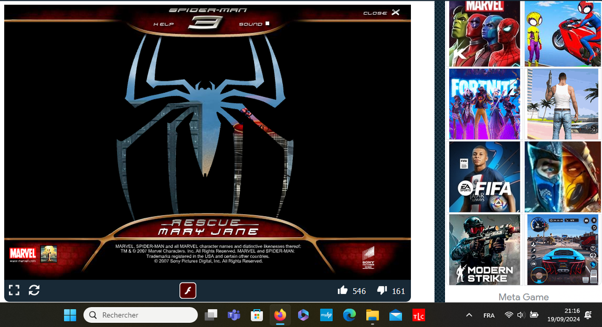Open File Explorer from the taskbar

(x=372, y=315)
